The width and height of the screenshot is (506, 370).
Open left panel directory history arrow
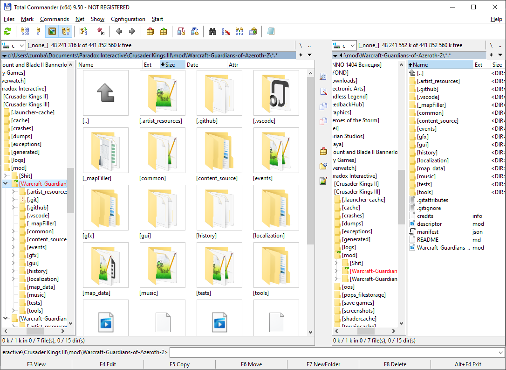coord(309,55)
